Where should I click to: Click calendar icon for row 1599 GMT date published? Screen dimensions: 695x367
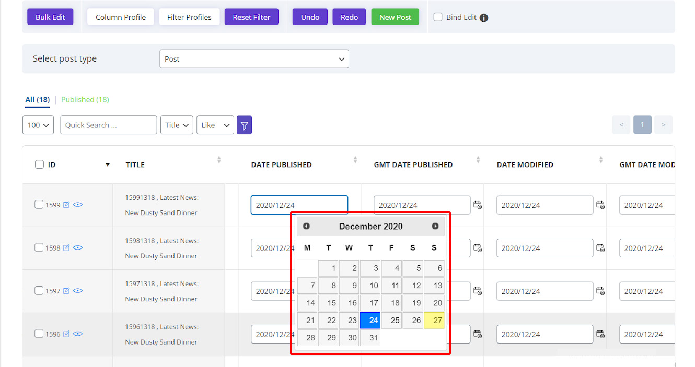478,205
